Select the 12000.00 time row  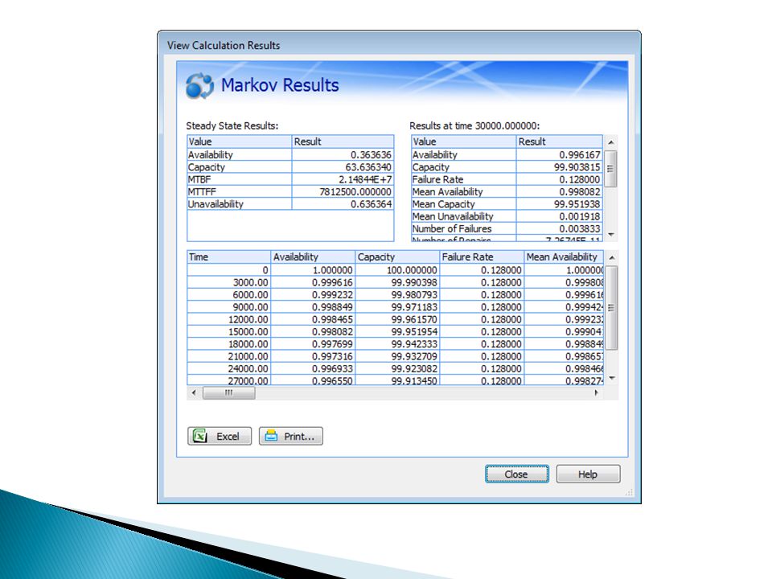pyautogui.click(x=396, y=319)
